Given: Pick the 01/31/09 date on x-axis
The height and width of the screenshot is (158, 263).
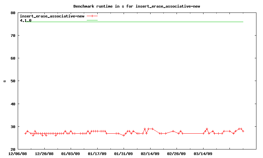Looking at the screenshot, I should point(124,153).
